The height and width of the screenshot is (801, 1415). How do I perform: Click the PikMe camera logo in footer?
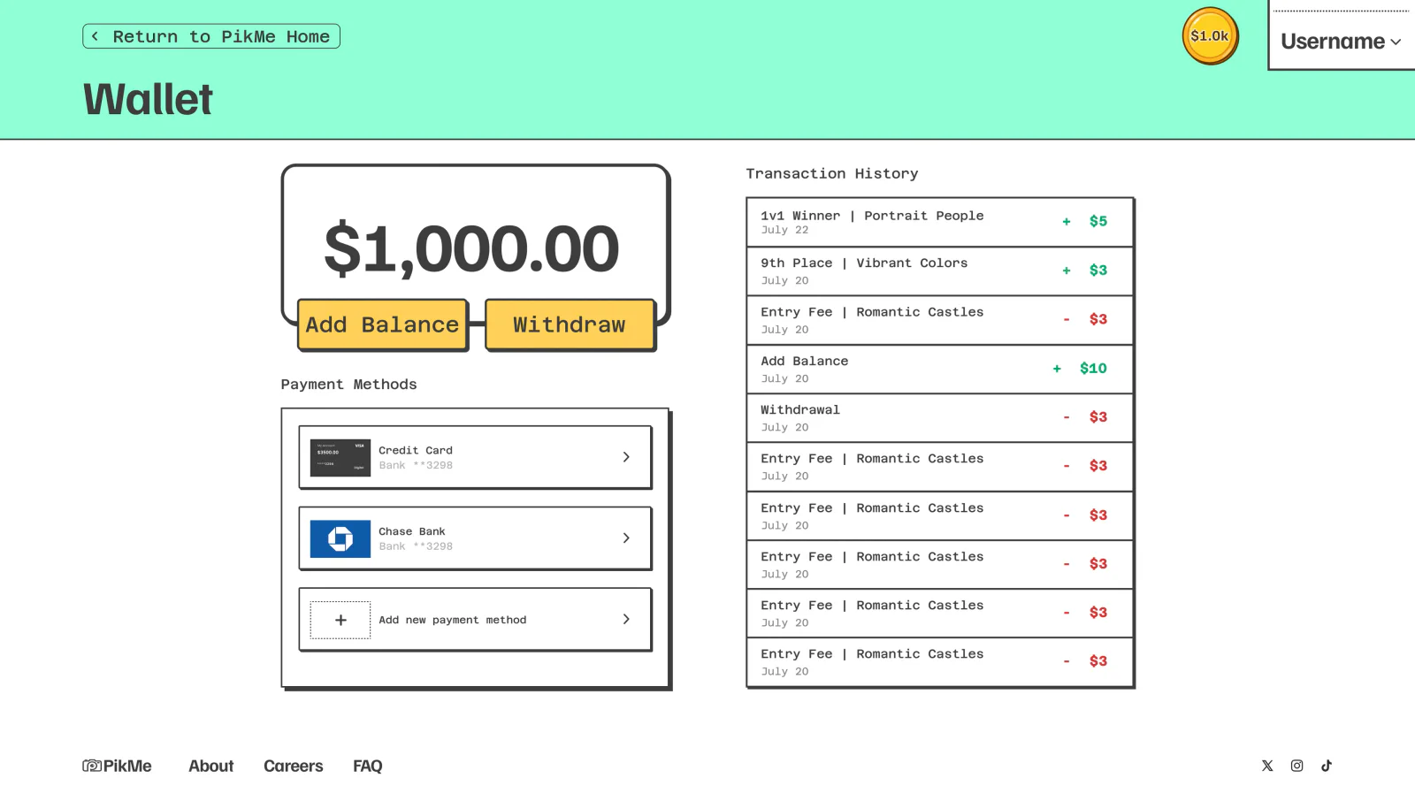point(117,766)
